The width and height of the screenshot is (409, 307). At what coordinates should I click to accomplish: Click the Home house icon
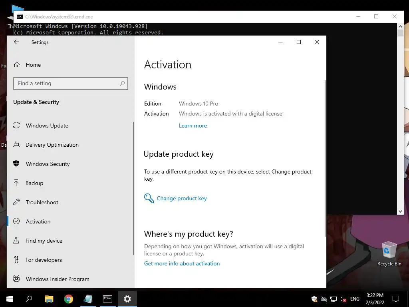coord(17,64)
